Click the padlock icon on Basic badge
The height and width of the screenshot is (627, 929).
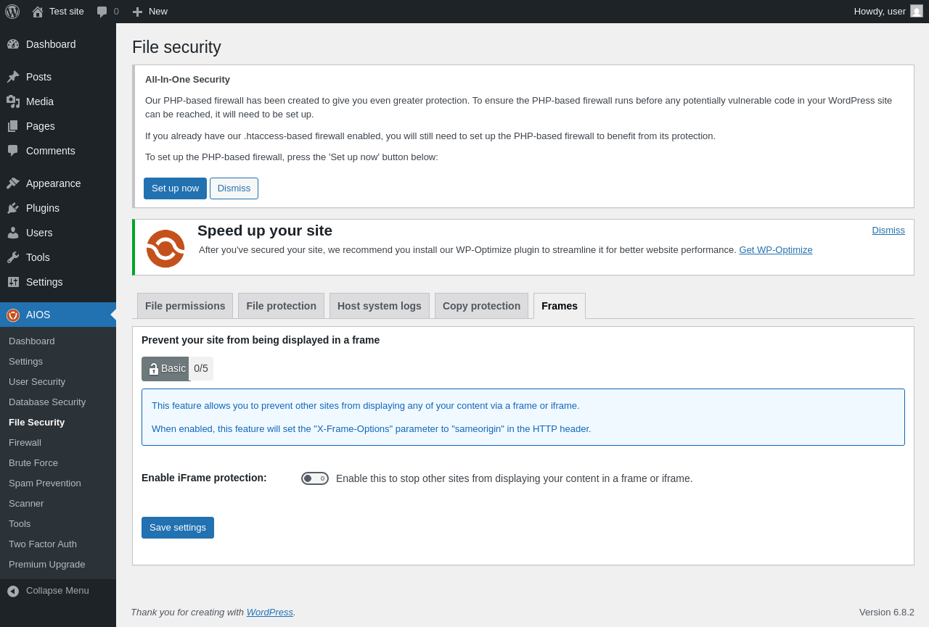153,369
